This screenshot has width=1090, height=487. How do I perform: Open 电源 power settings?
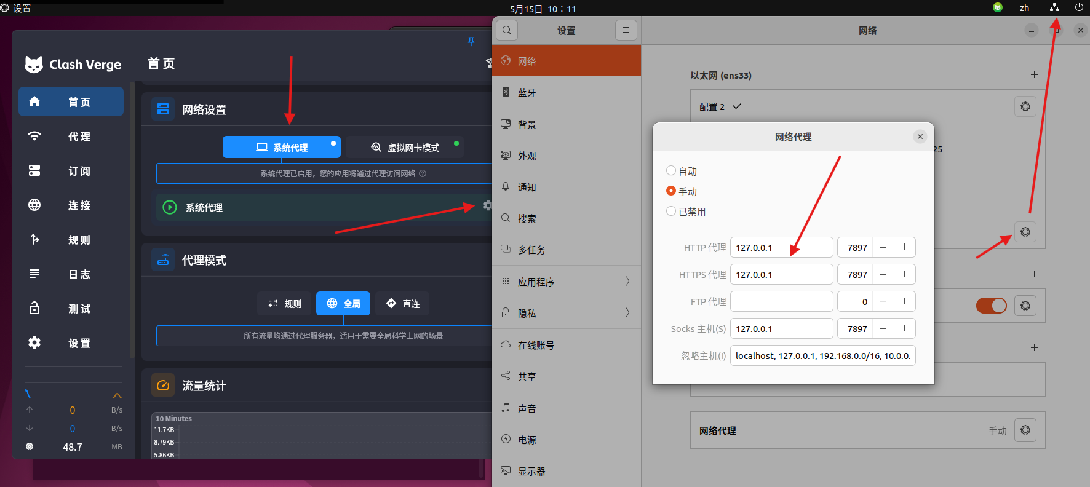pos(567,440)
